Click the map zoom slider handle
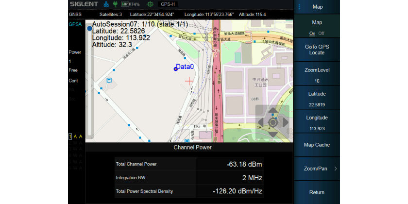 (89, 29)
